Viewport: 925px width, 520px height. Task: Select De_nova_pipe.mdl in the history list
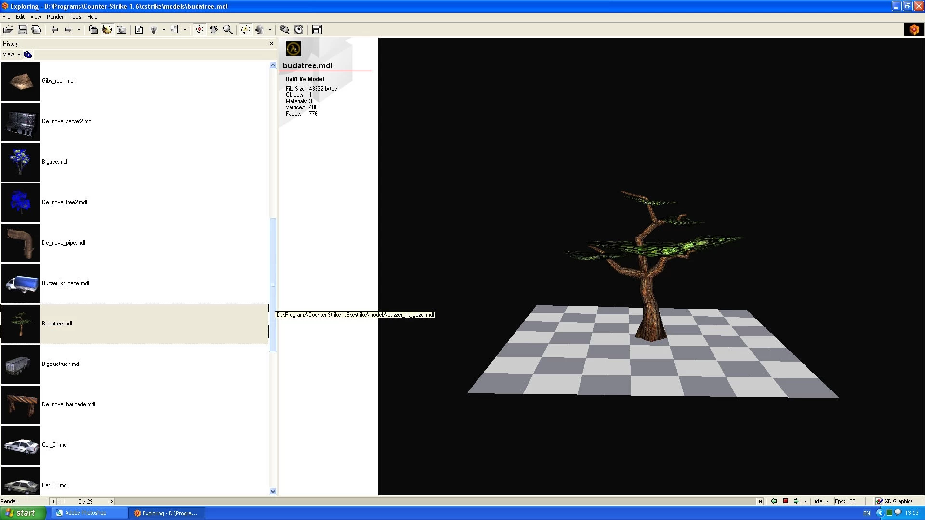coord(134,243)
